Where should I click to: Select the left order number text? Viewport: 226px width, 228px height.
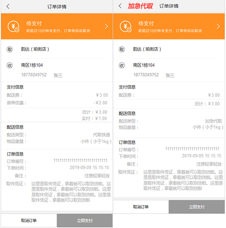[x=80, y=161]
